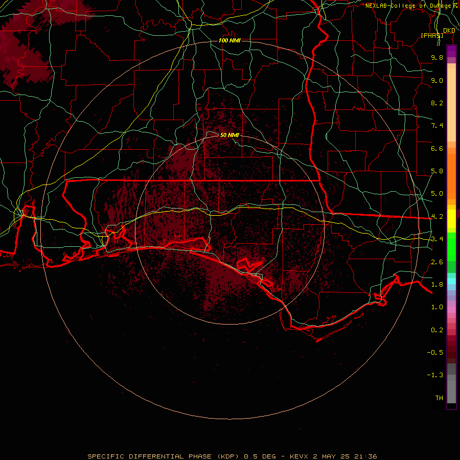Viewport: 460px width, 460px height.
Task: Click the orange segment of the color bar
Action: [x=451, y=176]
